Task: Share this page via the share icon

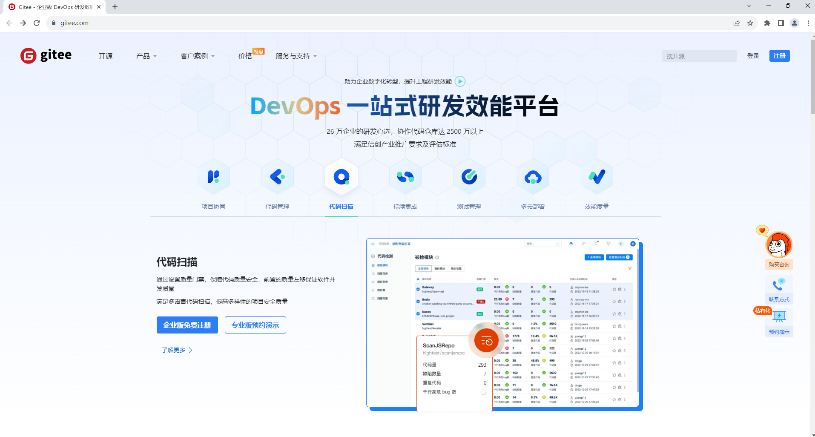Action: (737, 23)
